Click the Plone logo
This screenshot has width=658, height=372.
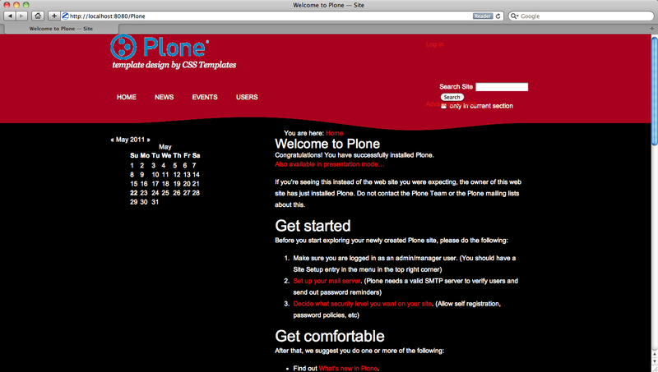[x=160, y=47]
